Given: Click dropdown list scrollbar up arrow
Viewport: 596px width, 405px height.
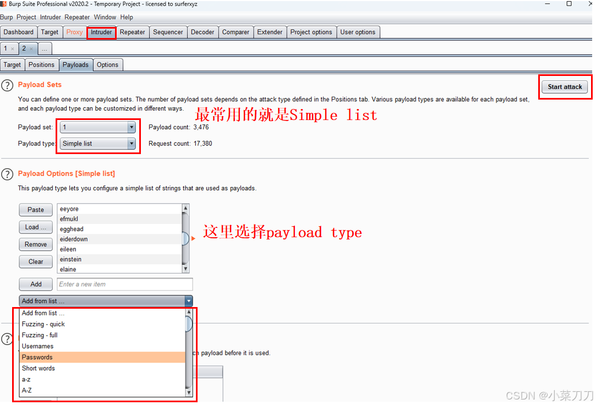Looking at the screenshot, I should coord(189,311).
